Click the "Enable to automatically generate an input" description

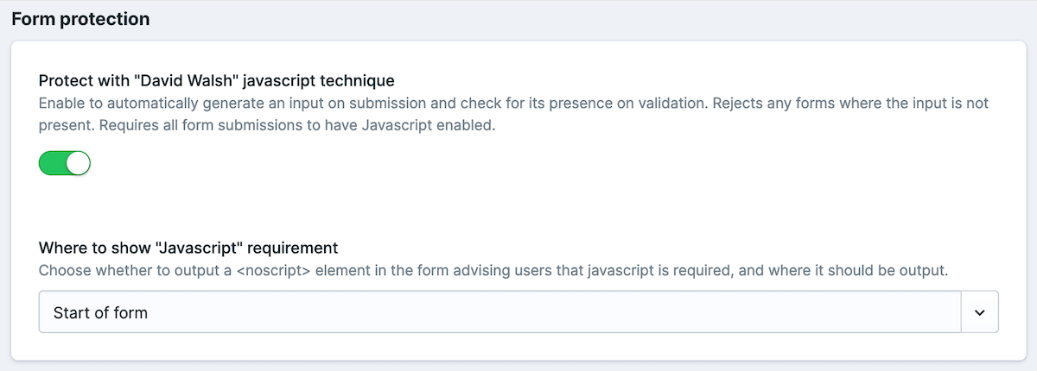[x=514, y=114]
